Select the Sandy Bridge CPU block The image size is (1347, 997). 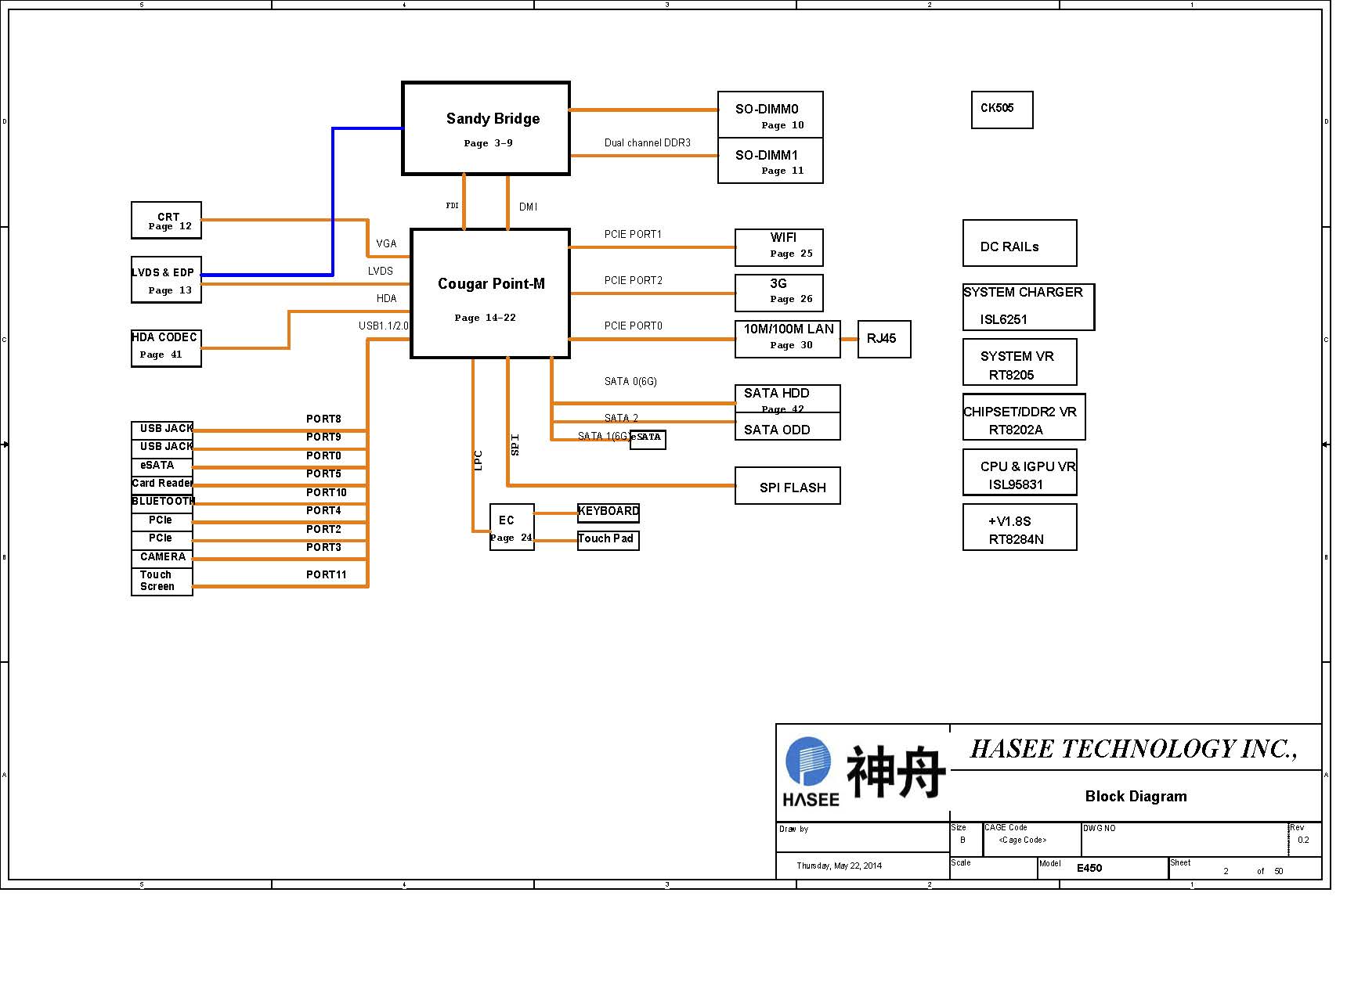486,128
